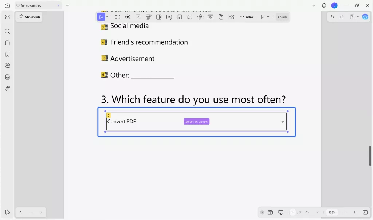Open the AI assistant in the top-right corner
The image size is (373, 220).
pyautogui.click(x=365, y=17)
